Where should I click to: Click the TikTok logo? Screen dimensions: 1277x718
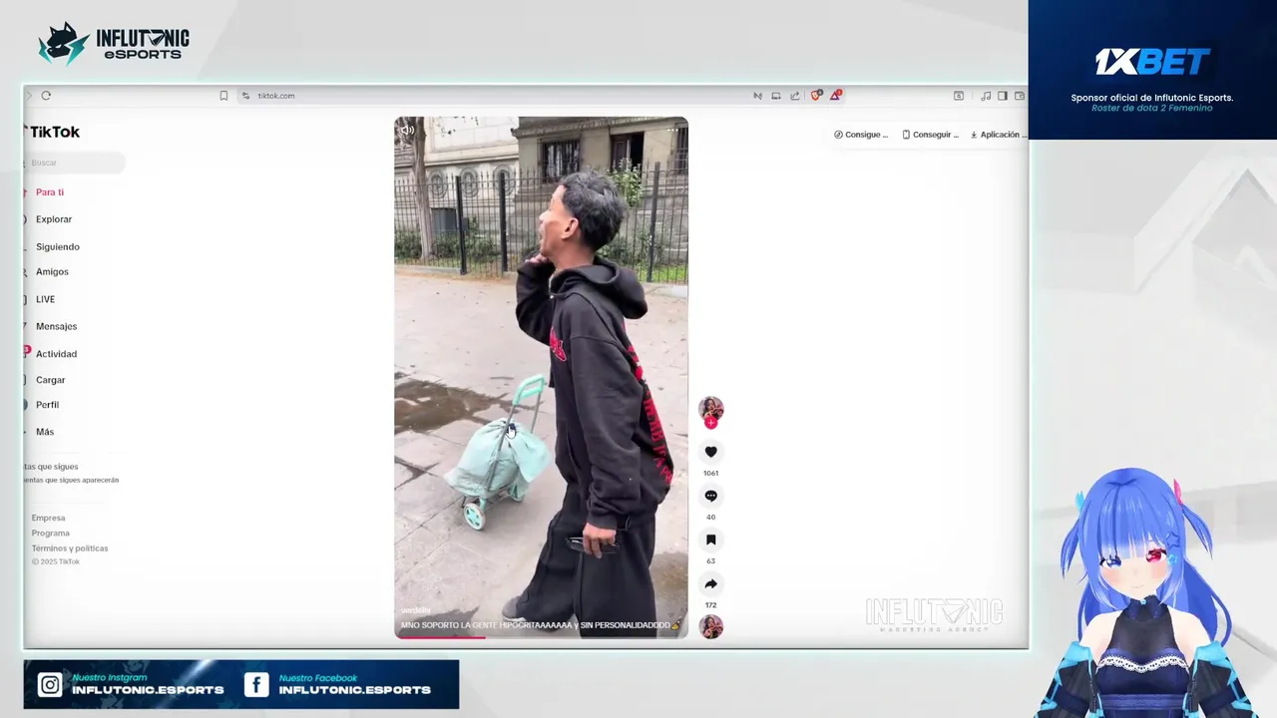(x=52, y=132)
